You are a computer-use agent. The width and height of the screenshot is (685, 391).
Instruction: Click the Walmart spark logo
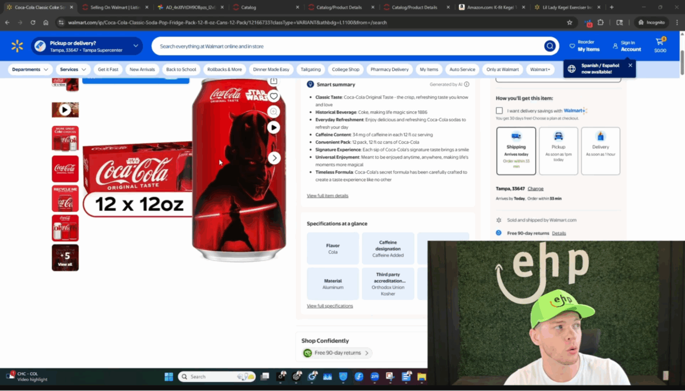pyautogui.click(x=17, y=45)
